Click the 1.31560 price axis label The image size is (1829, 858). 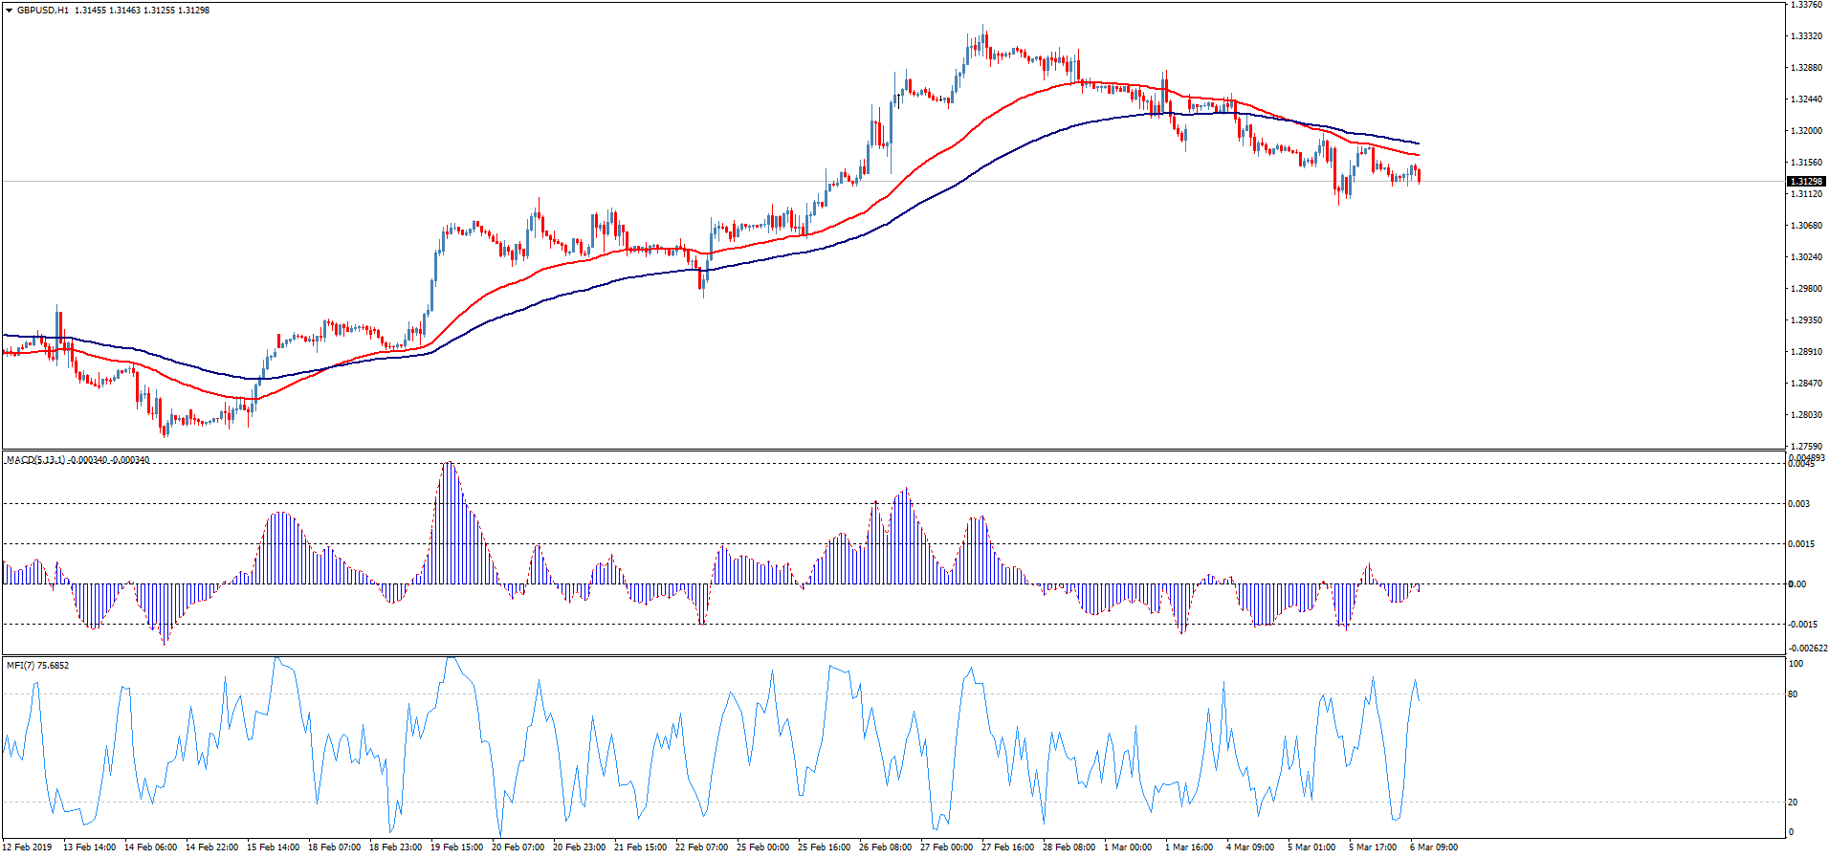coord(1805,163)
